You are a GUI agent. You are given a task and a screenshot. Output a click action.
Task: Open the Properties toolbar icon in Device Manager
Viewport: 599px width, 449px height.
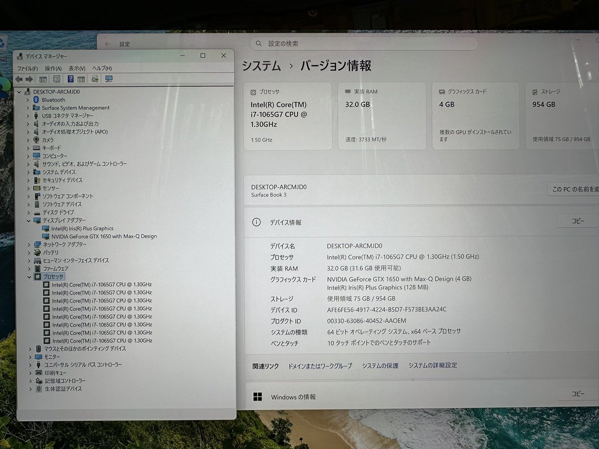pyautogui.click(x=56, y=79)
